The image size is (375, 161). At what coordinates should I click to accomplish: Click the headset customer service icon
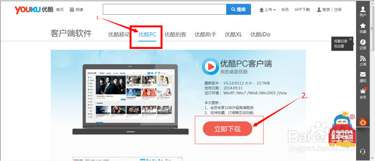click(x=363, y=151)
